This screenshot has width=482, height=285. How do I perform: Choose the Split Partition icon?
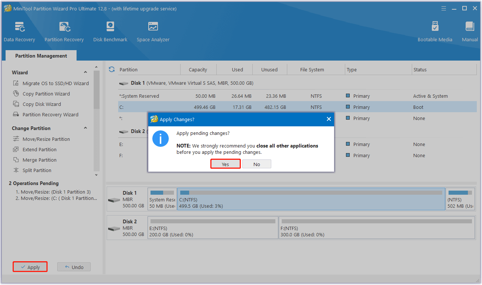[x=16, y=170]
